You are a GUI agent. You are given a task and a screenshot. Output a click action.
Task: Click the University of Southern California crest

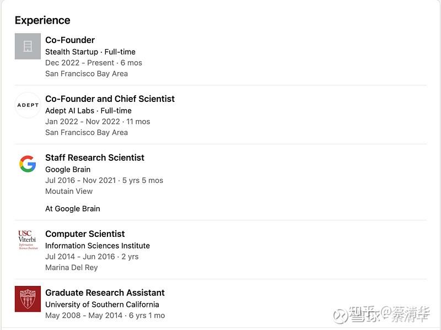28,299
